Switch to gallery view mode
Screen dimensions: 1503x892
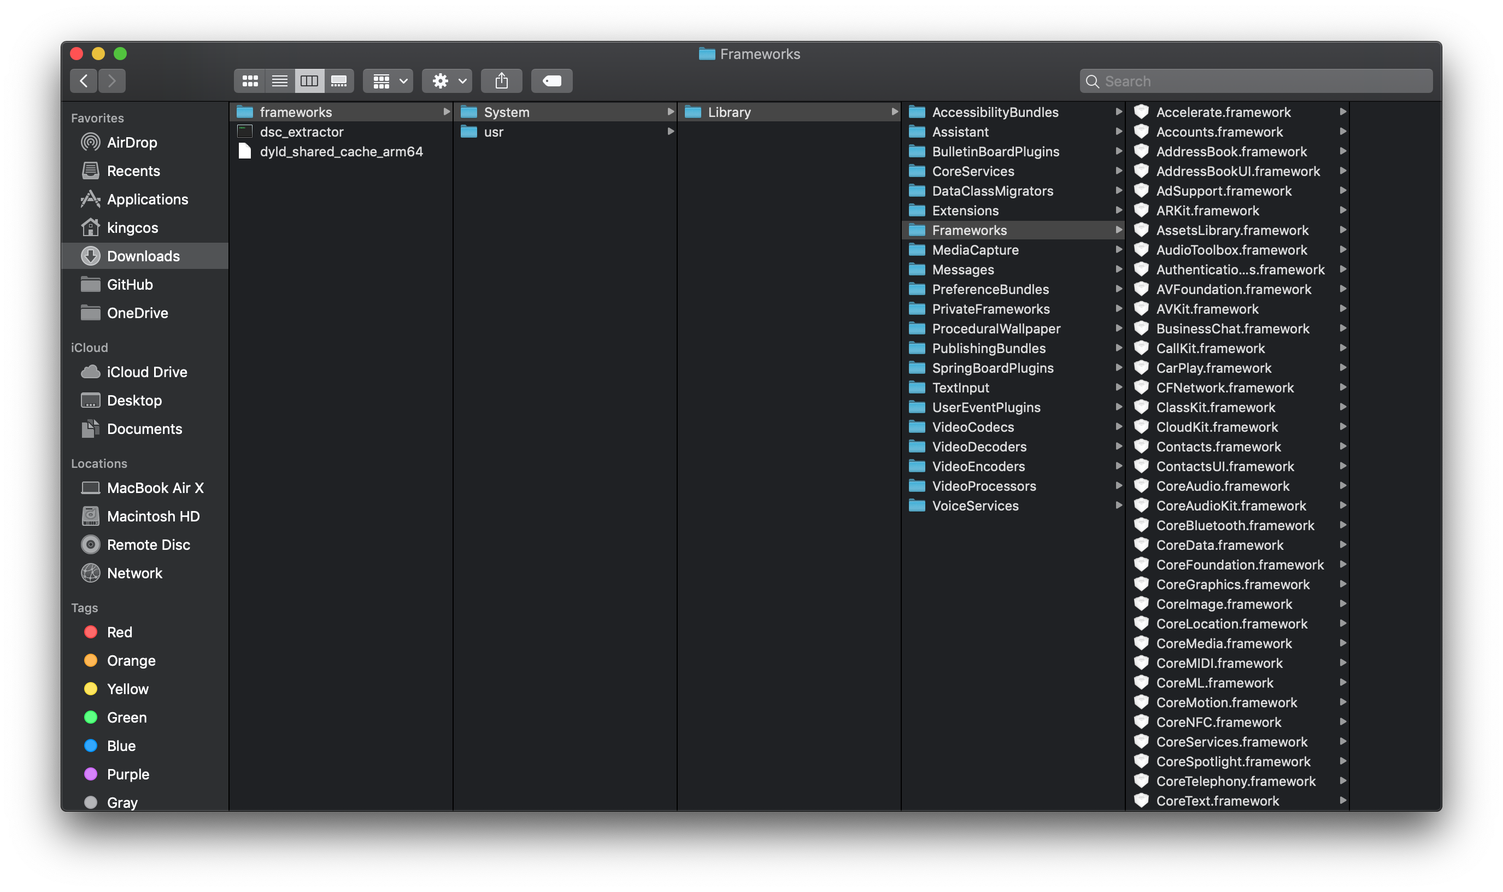tap(339, 81)
